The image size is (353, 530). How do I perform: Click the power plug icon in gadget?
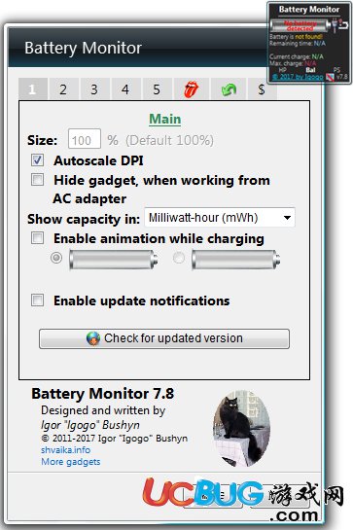[335, 25]
